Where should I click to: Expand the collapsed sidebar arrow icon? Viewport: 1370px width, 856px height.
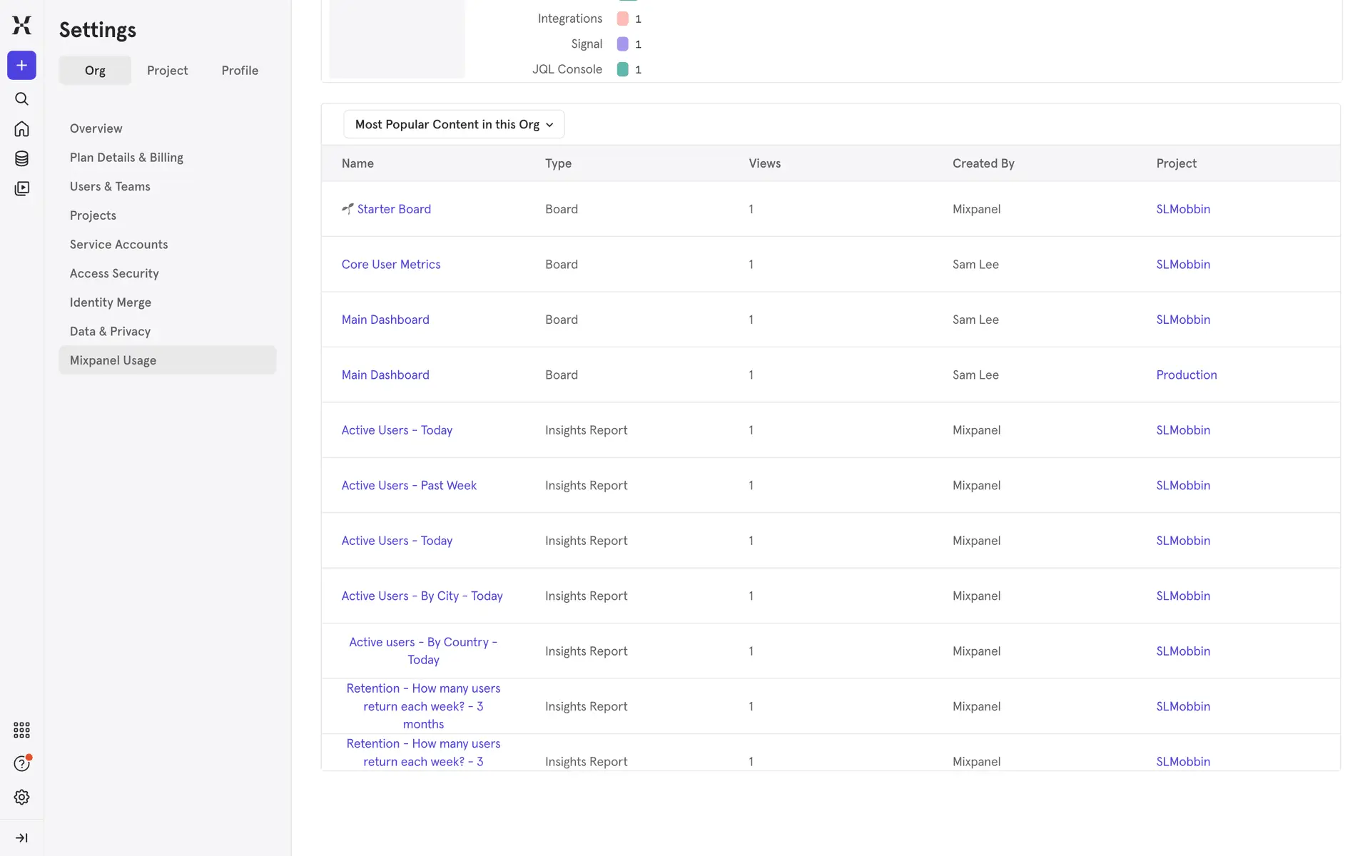pos(21,837)
